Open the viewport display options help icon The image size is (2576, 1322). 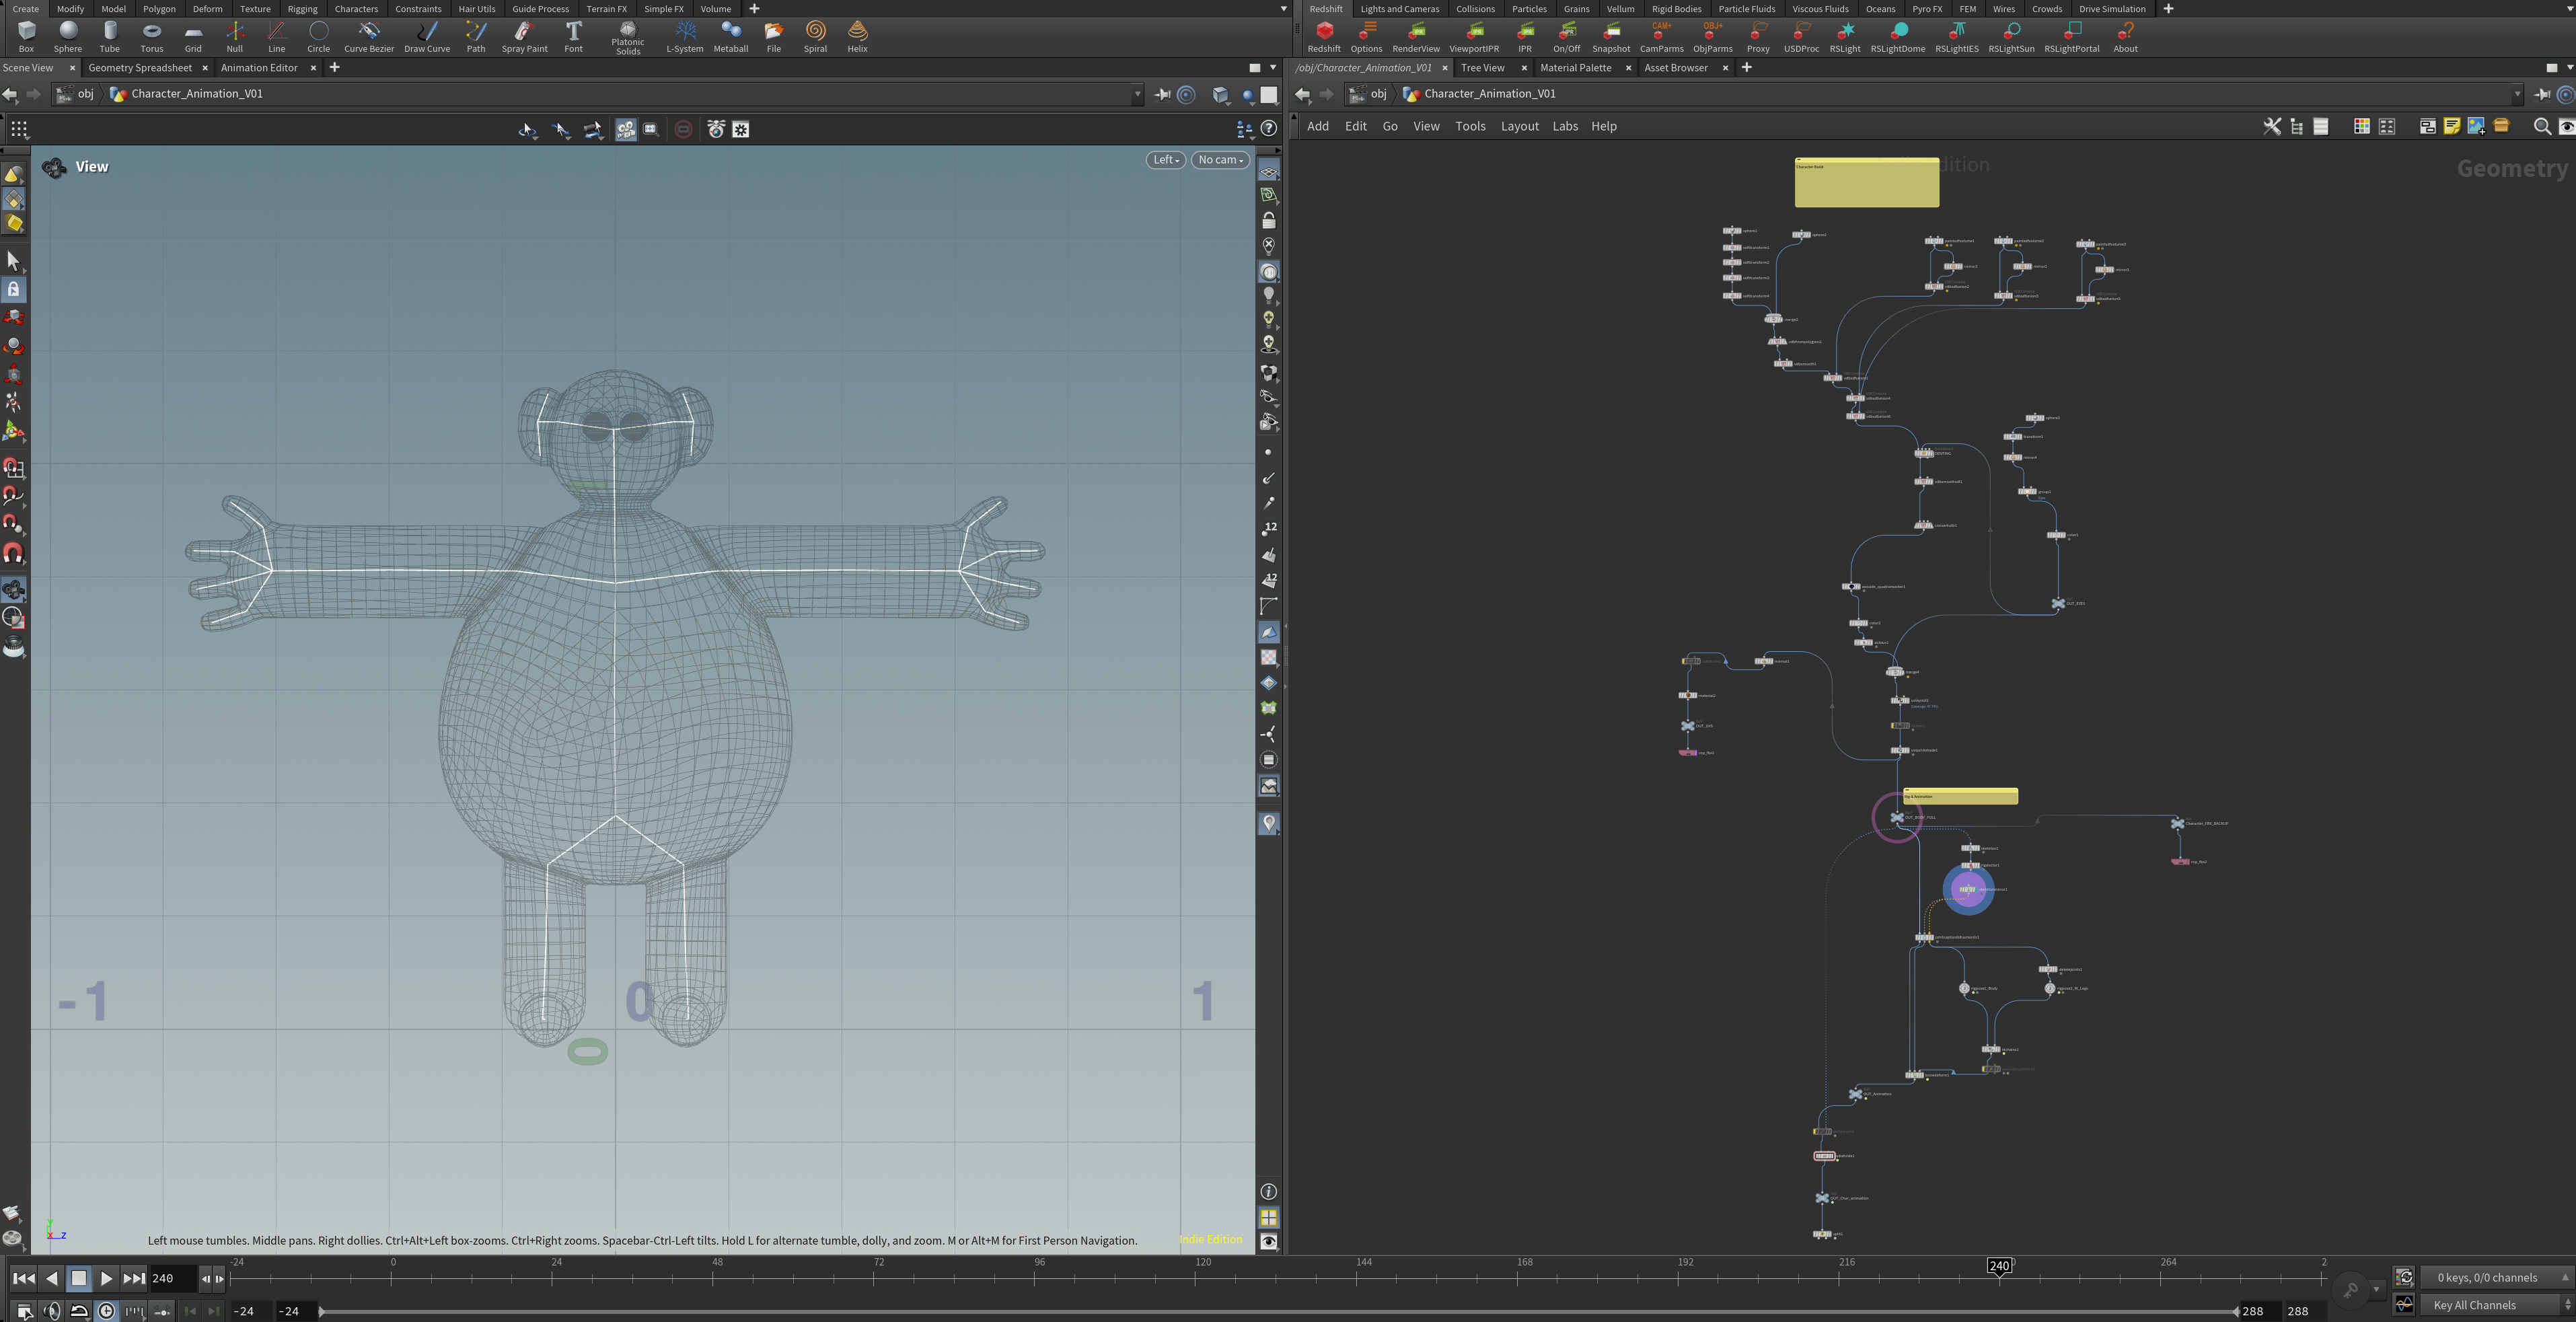(x=1269, y=129)
